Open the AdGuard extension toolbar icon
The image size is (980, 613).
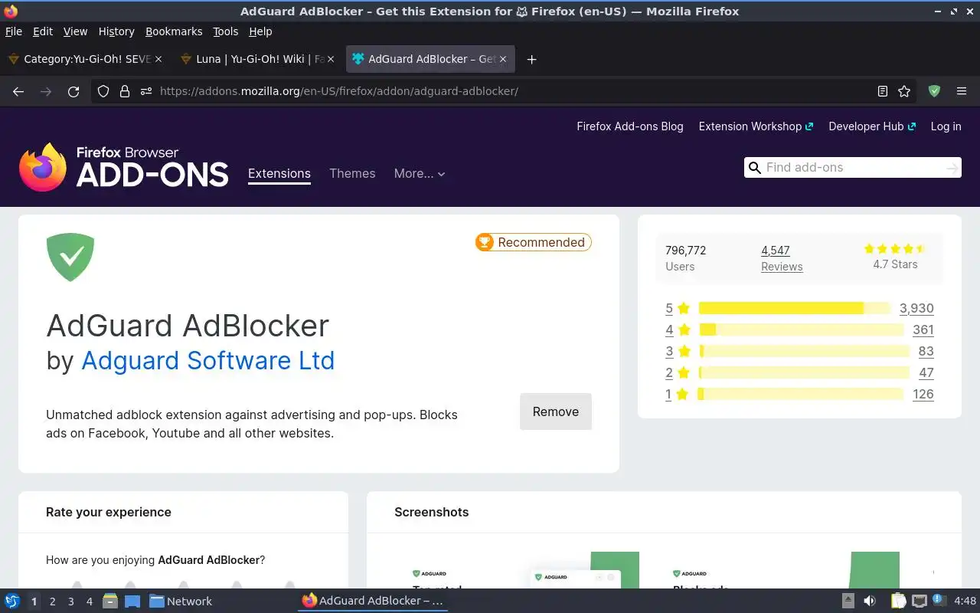(934, 91)
